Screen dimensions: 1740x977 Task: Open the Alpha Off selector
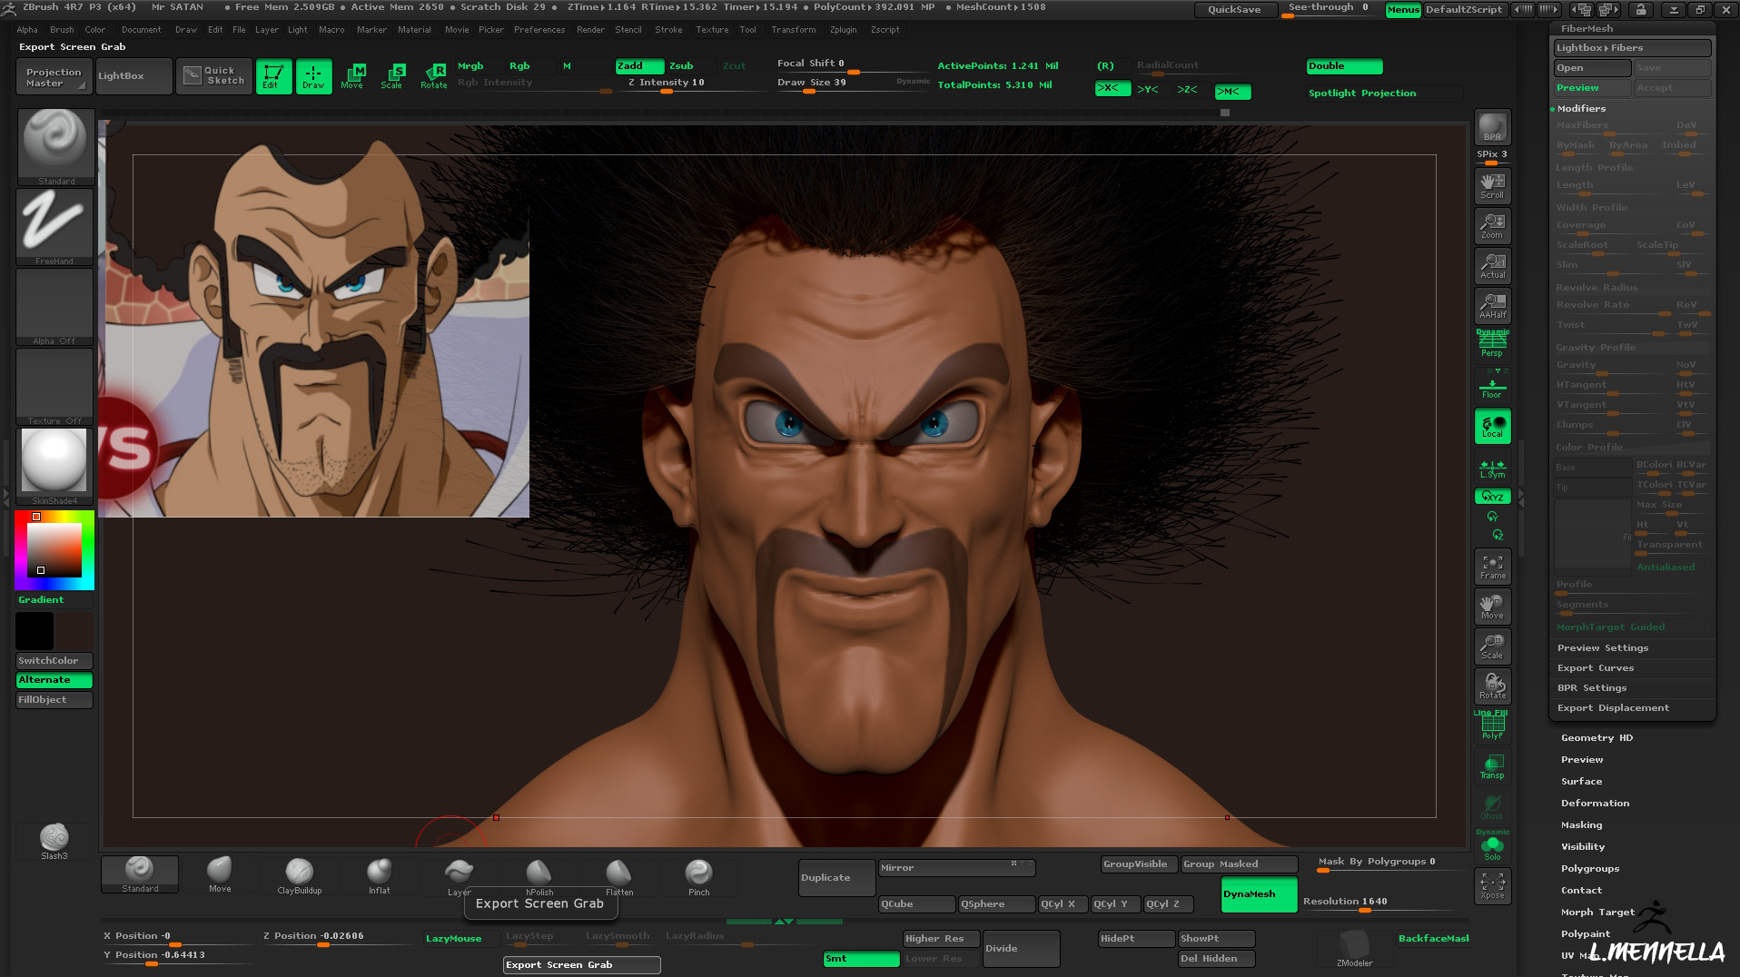tap(55, 307)
